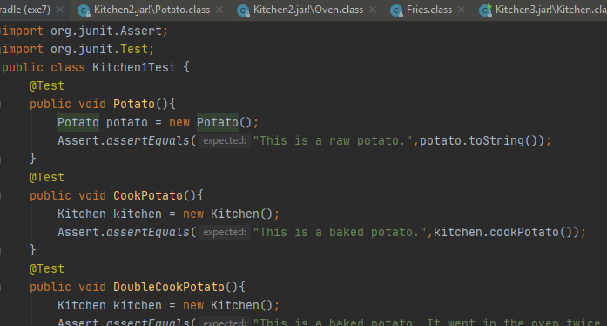Viewport: 607px width, 326px height.
Task: Click the Potato.class file icon
Action: coord(84,10)
